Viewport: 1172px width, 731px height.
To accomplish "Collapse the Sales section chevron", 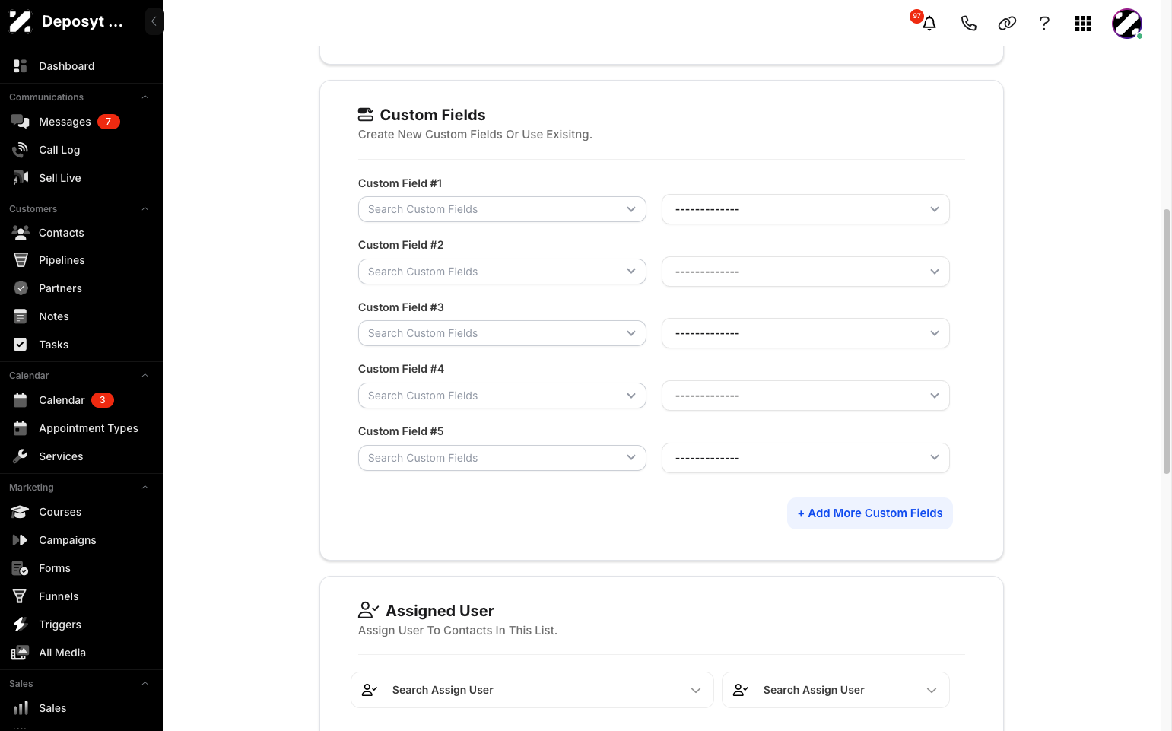I will click(145, 684).
